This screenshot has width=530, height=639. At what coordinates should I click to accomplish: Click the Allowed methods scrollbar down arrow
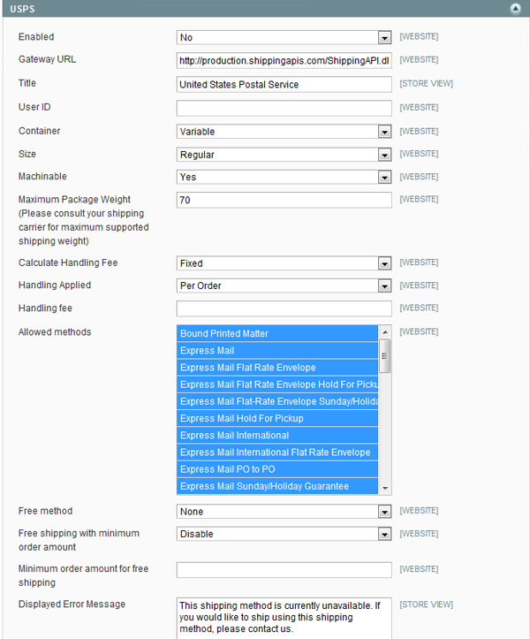pos(385,488)
